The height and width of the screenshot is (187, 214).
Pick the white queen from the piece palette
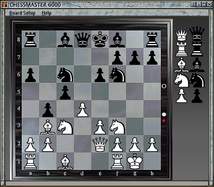point(181,34)
